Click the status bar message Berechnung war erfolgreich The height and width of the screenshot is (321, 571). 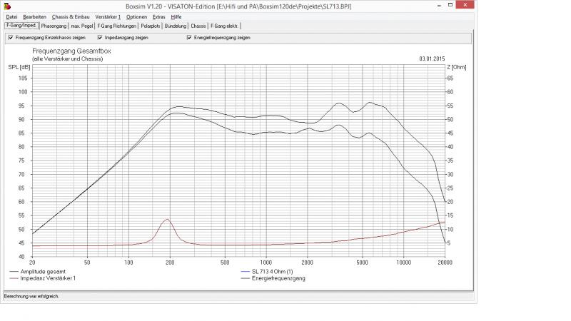click(31, 296)
